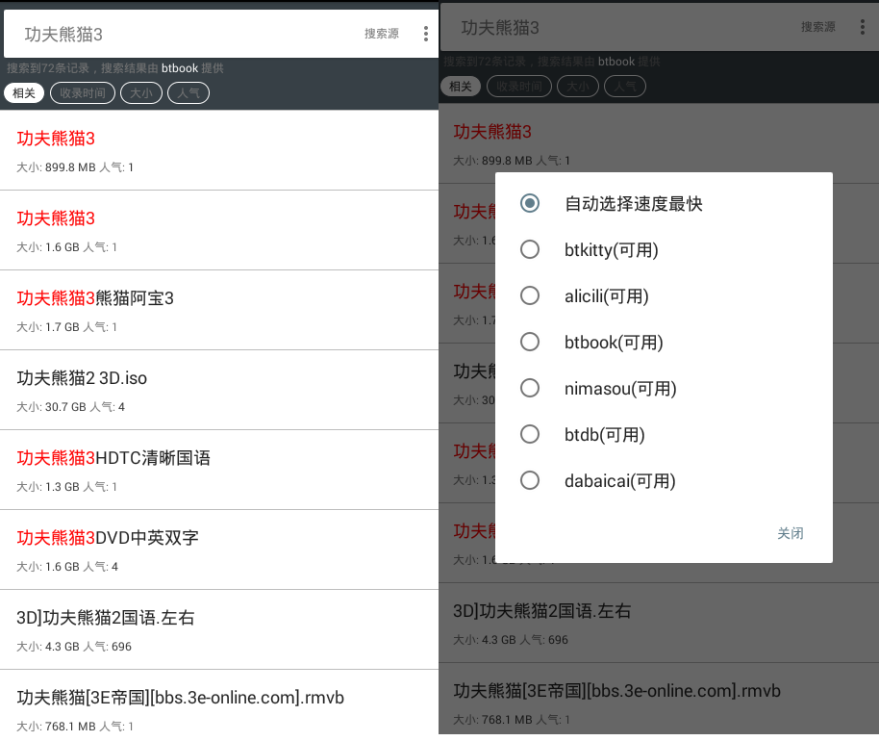Click the search field containing 功夫熊猫3

pos(183,35)
